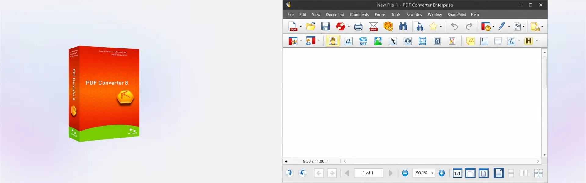The image size is (586, 183).
Task: Go to the next page triangle
Action: tap(391, 173)
